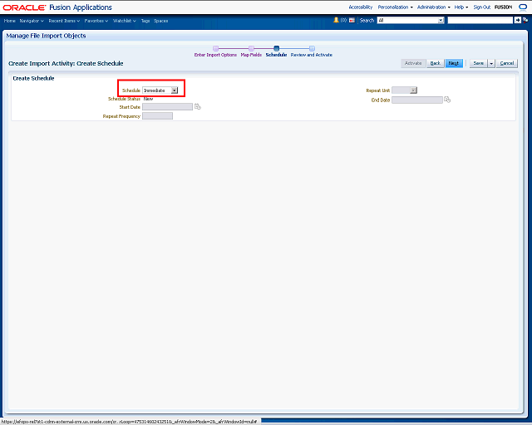Click the global search text field
The height and width of the screenshot is (425, 532).
[479, 20]
